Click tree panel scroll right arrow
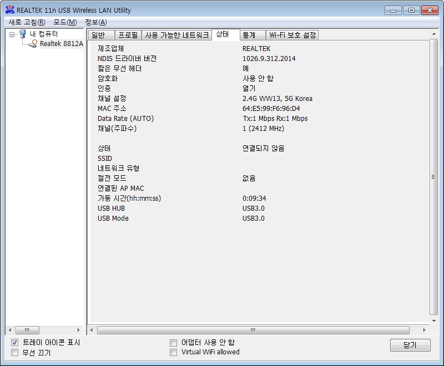Screen dimensions: 444x366 point(78,330)
